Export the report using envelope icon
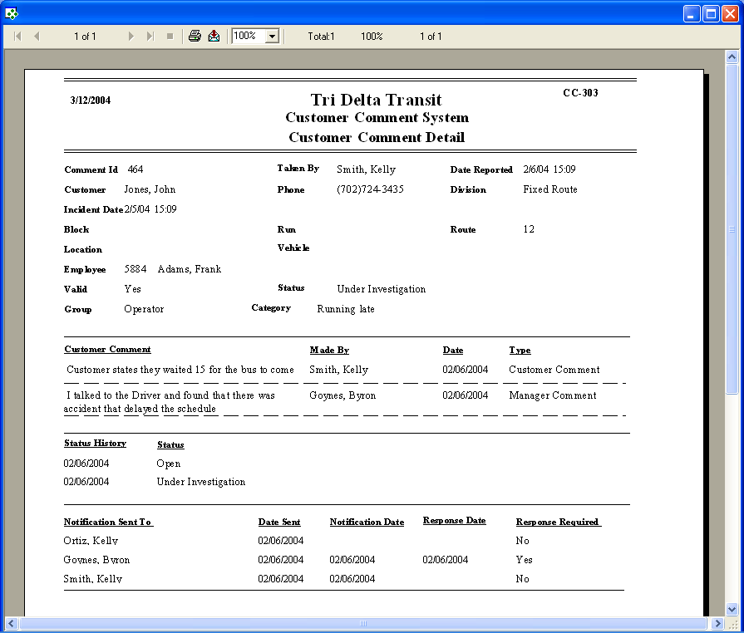 click(x=214, y=37)
